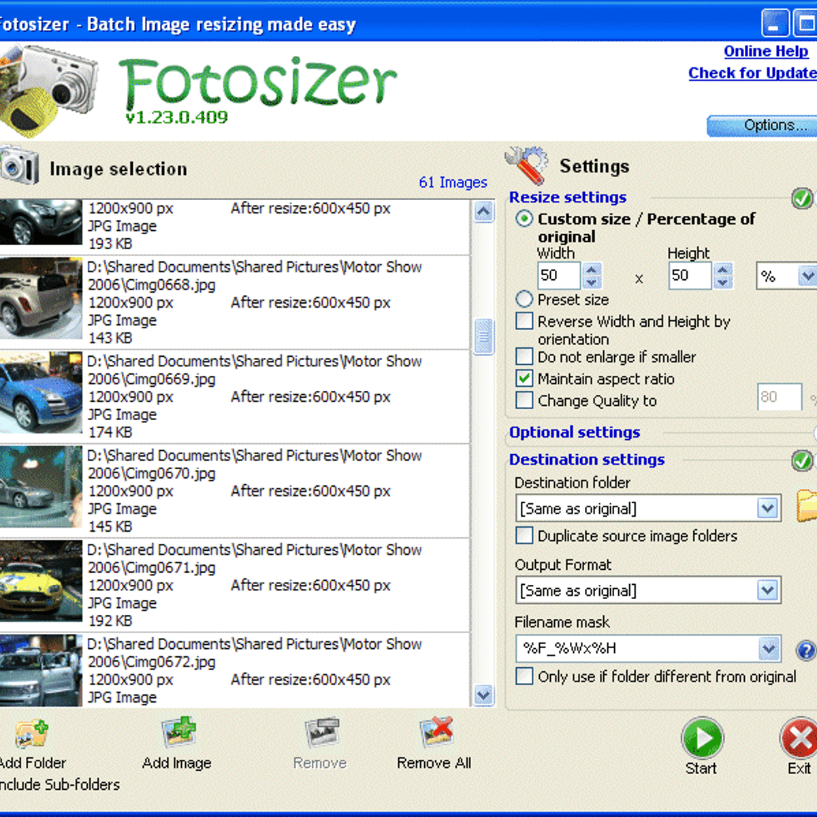The height and width of the screenshot is (817, 817).
Task: Click the Add Image icon
Action: 178,733
